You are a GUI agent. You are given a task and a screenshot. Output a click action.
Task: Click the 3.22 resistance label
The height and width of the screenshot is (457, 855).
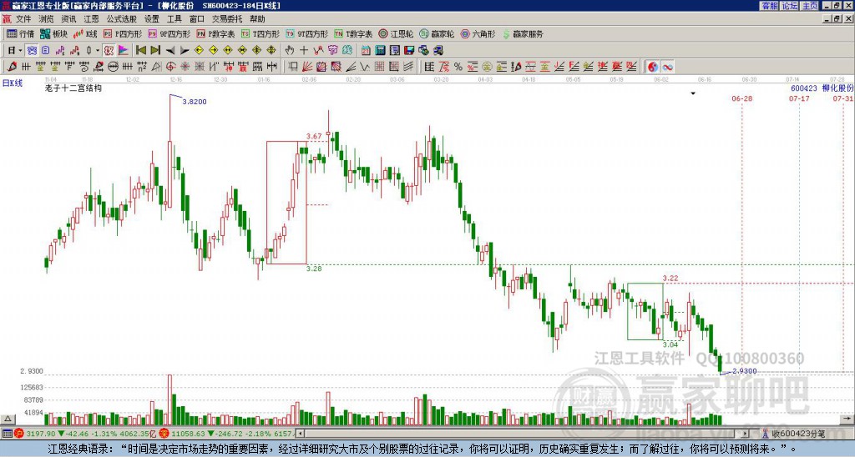click(x=670, y=279)
